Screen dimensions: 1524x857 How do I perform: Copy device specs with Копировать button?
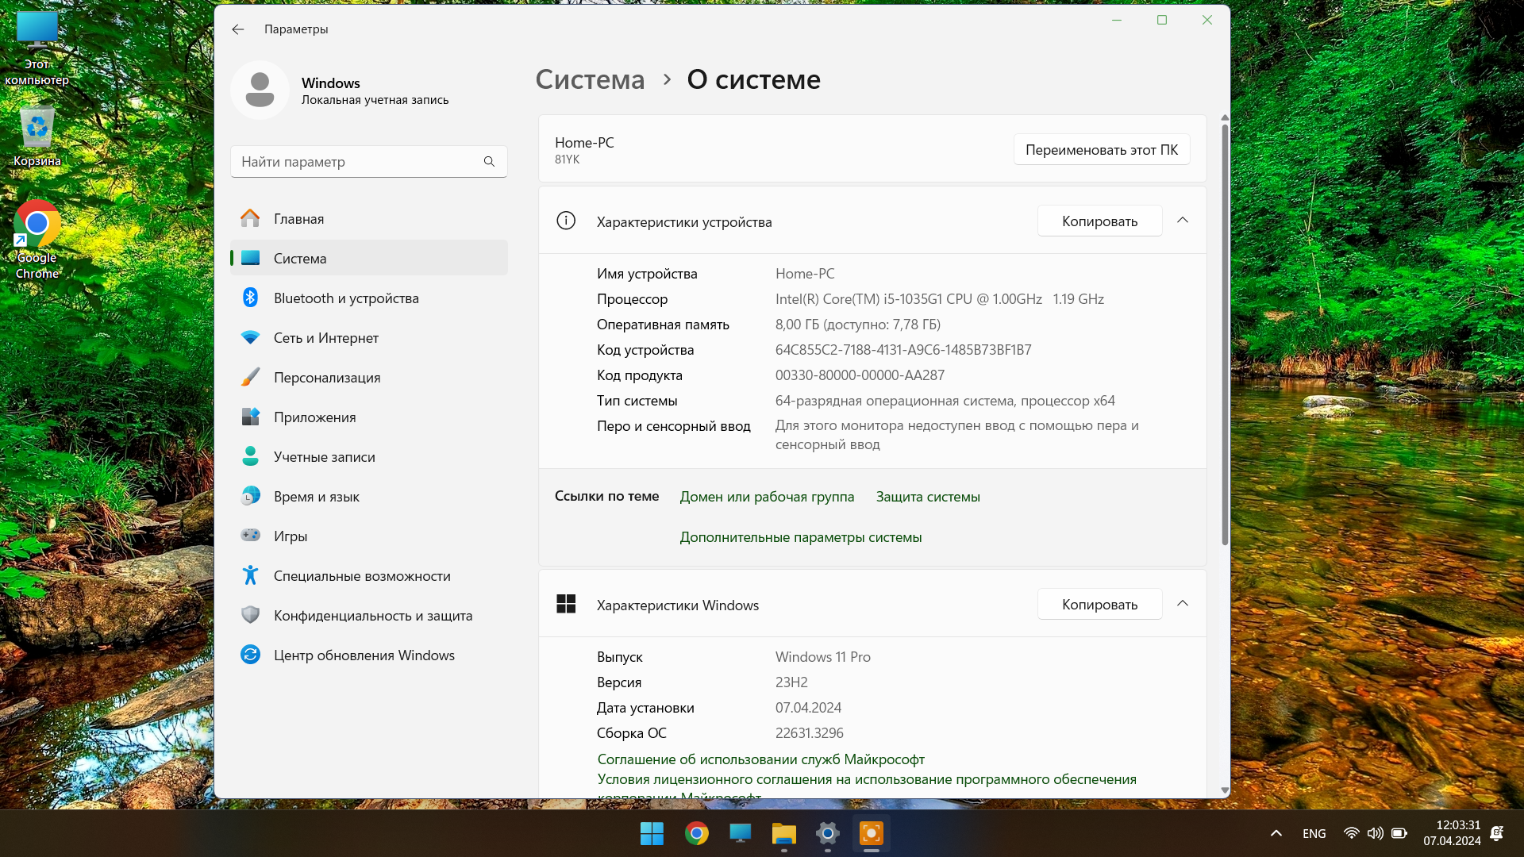[x=1099, y=221]
